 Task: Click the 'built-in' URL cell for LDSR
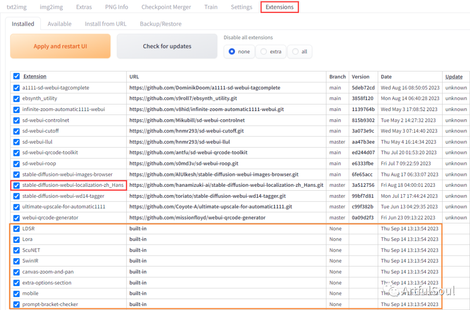pos(138,229)
